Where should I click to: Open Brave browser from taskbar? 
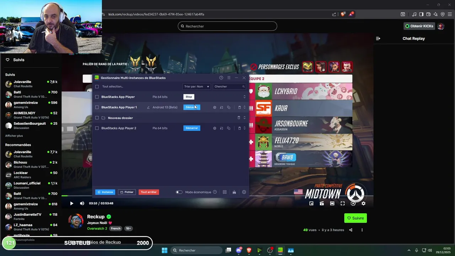249,250
